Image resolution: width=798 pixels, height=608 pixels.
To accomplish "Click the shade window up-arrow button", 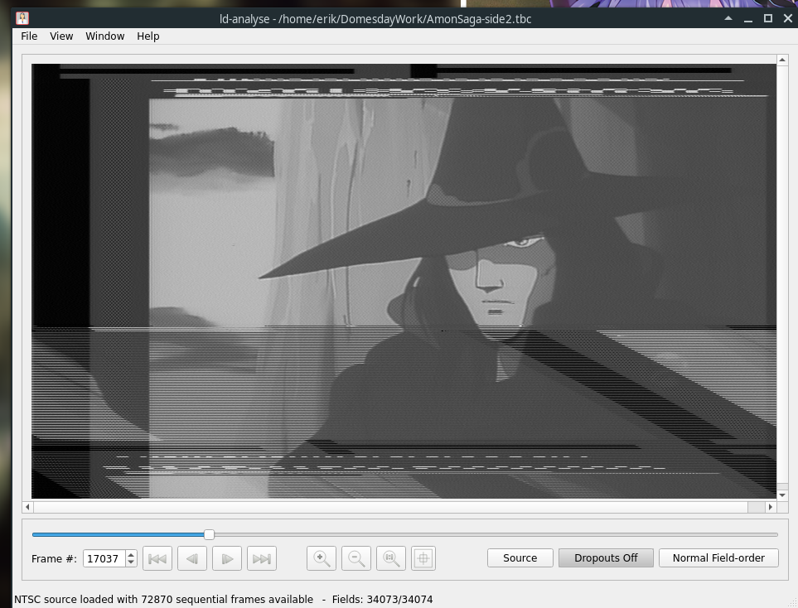I will tap(728, 18).
